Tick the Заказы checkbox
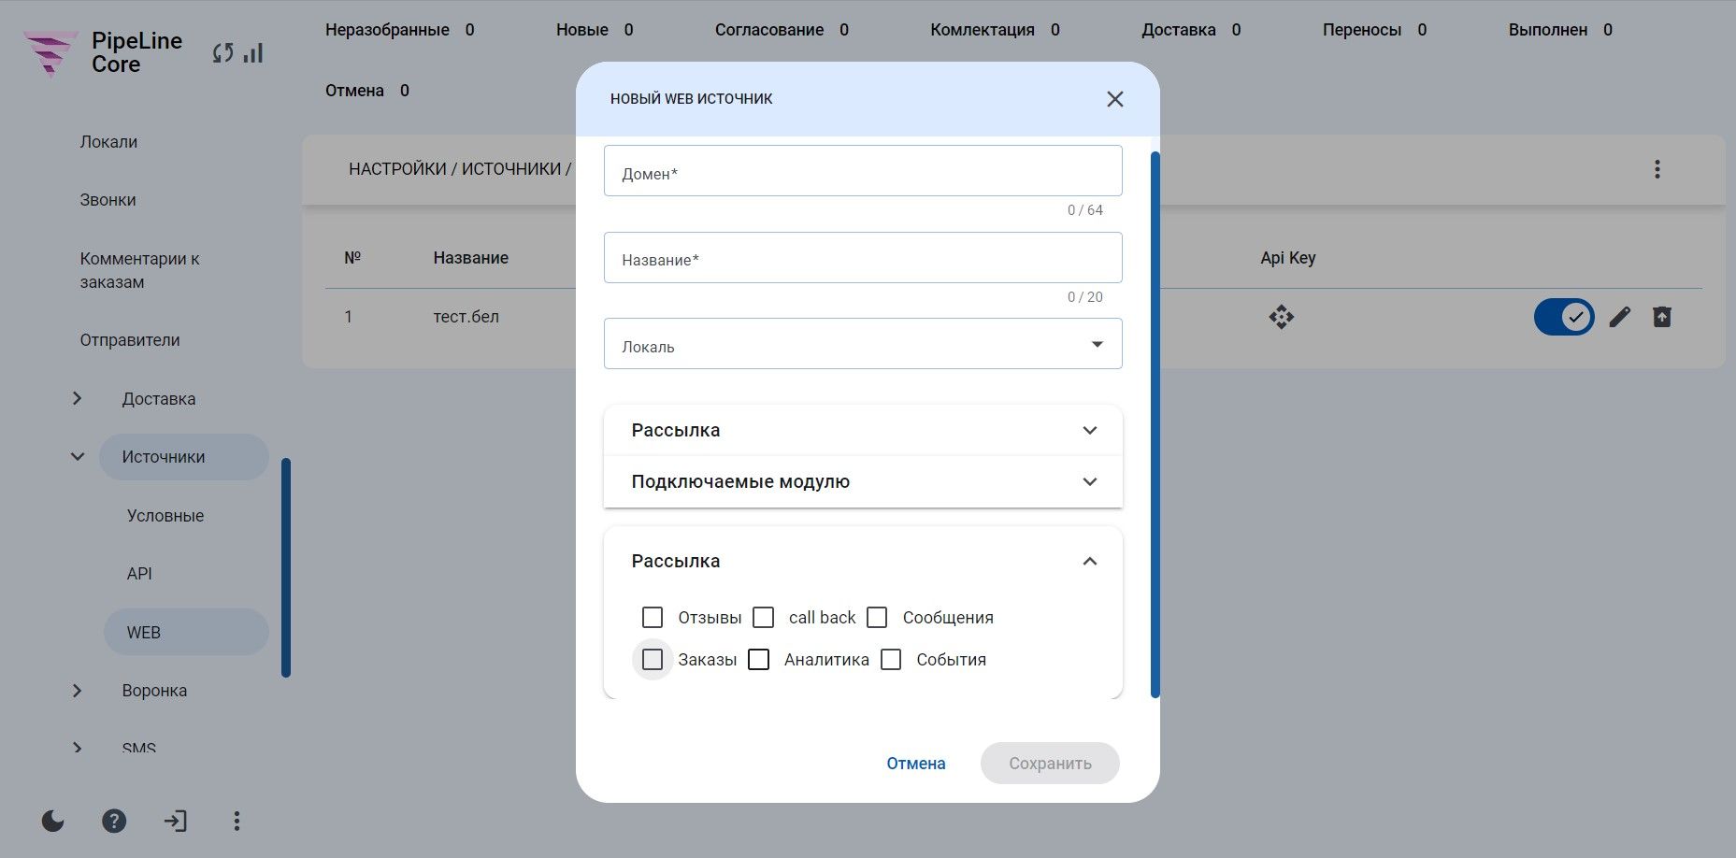 click(653, 660)
